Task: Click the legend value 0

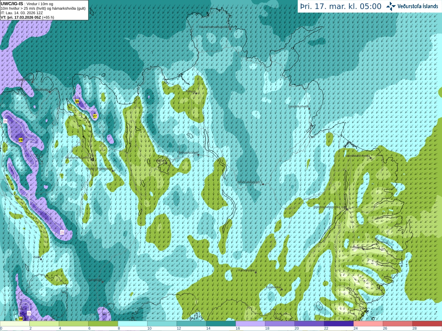Action: [x=1, y=329]
